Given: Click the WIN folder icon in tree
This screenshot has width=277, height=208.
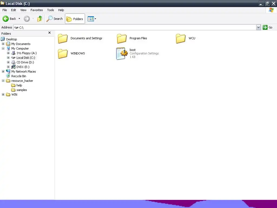Looking at the screenshot, I should (8, 95).
